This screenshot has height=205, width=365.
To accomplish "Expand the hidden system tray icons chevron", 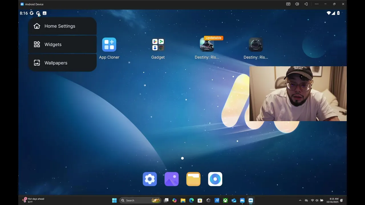I will pyautogui.click(x=300, y=200).
